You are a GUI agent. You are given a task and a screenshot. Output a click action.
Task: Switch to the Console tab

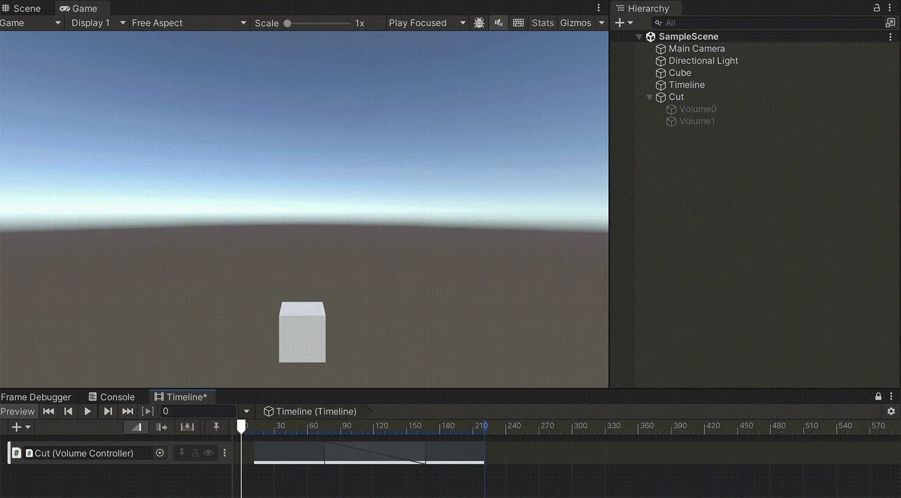[x=111, y=397]
